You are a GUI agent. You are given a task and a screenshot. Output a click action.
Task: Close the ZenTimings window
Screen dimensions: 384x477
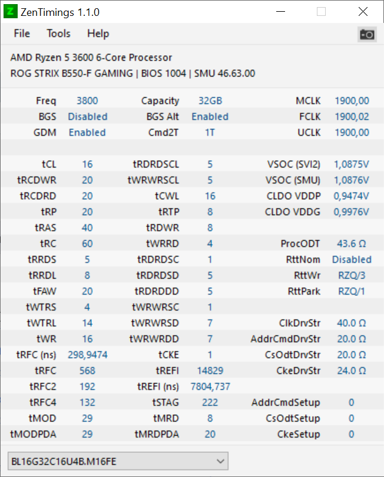coord(362,12)
